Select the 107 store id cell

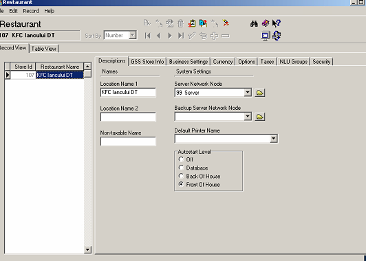tap(23, 75)
